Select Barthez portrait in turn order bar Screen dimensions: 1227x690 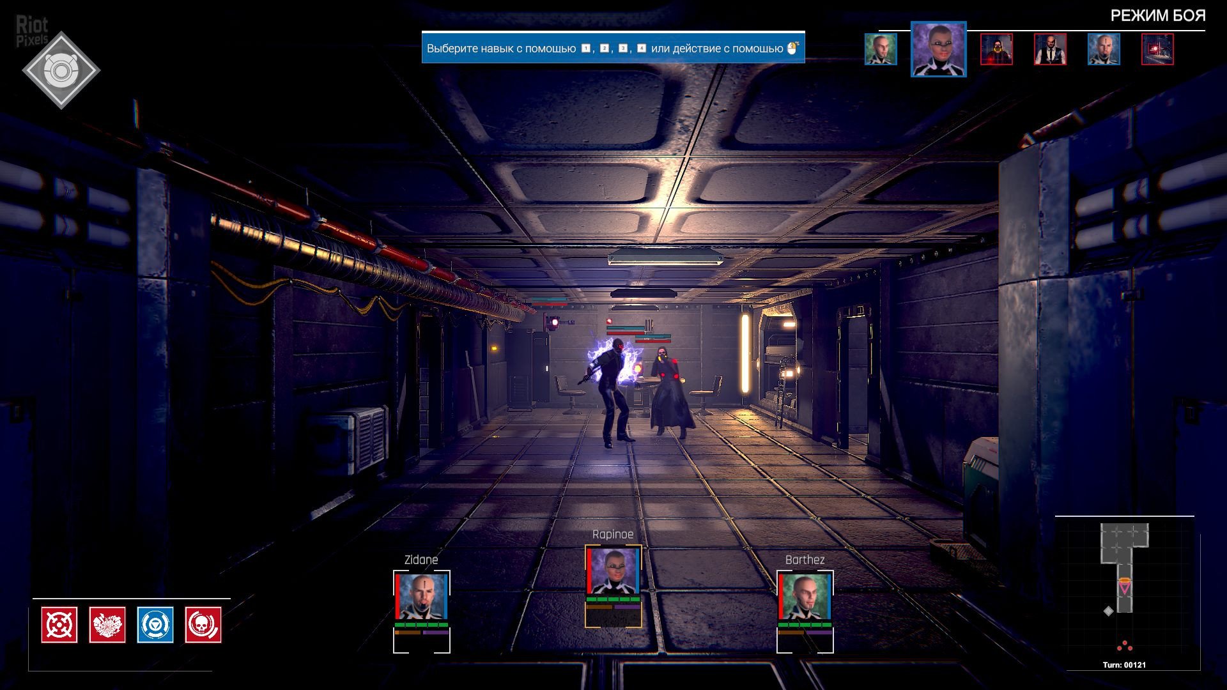pyautogui.click(x=881, y=49)
